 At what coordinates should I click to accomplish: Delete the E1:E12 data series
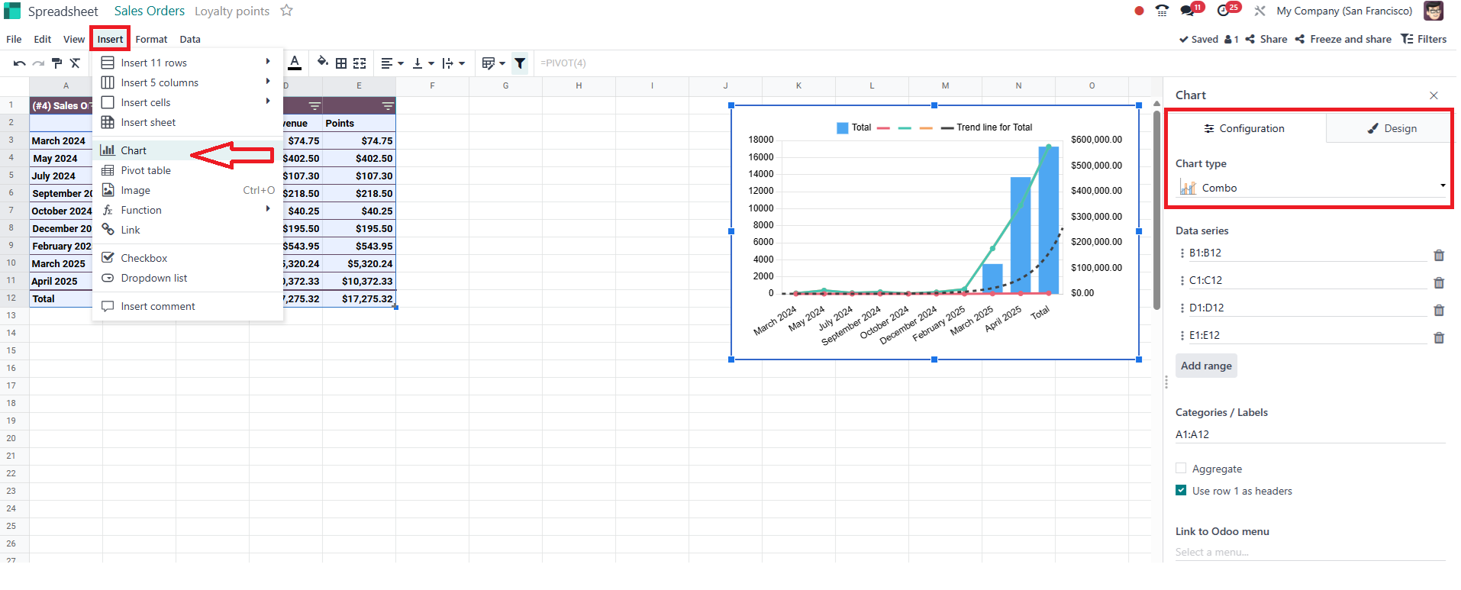click(1439, 337)
